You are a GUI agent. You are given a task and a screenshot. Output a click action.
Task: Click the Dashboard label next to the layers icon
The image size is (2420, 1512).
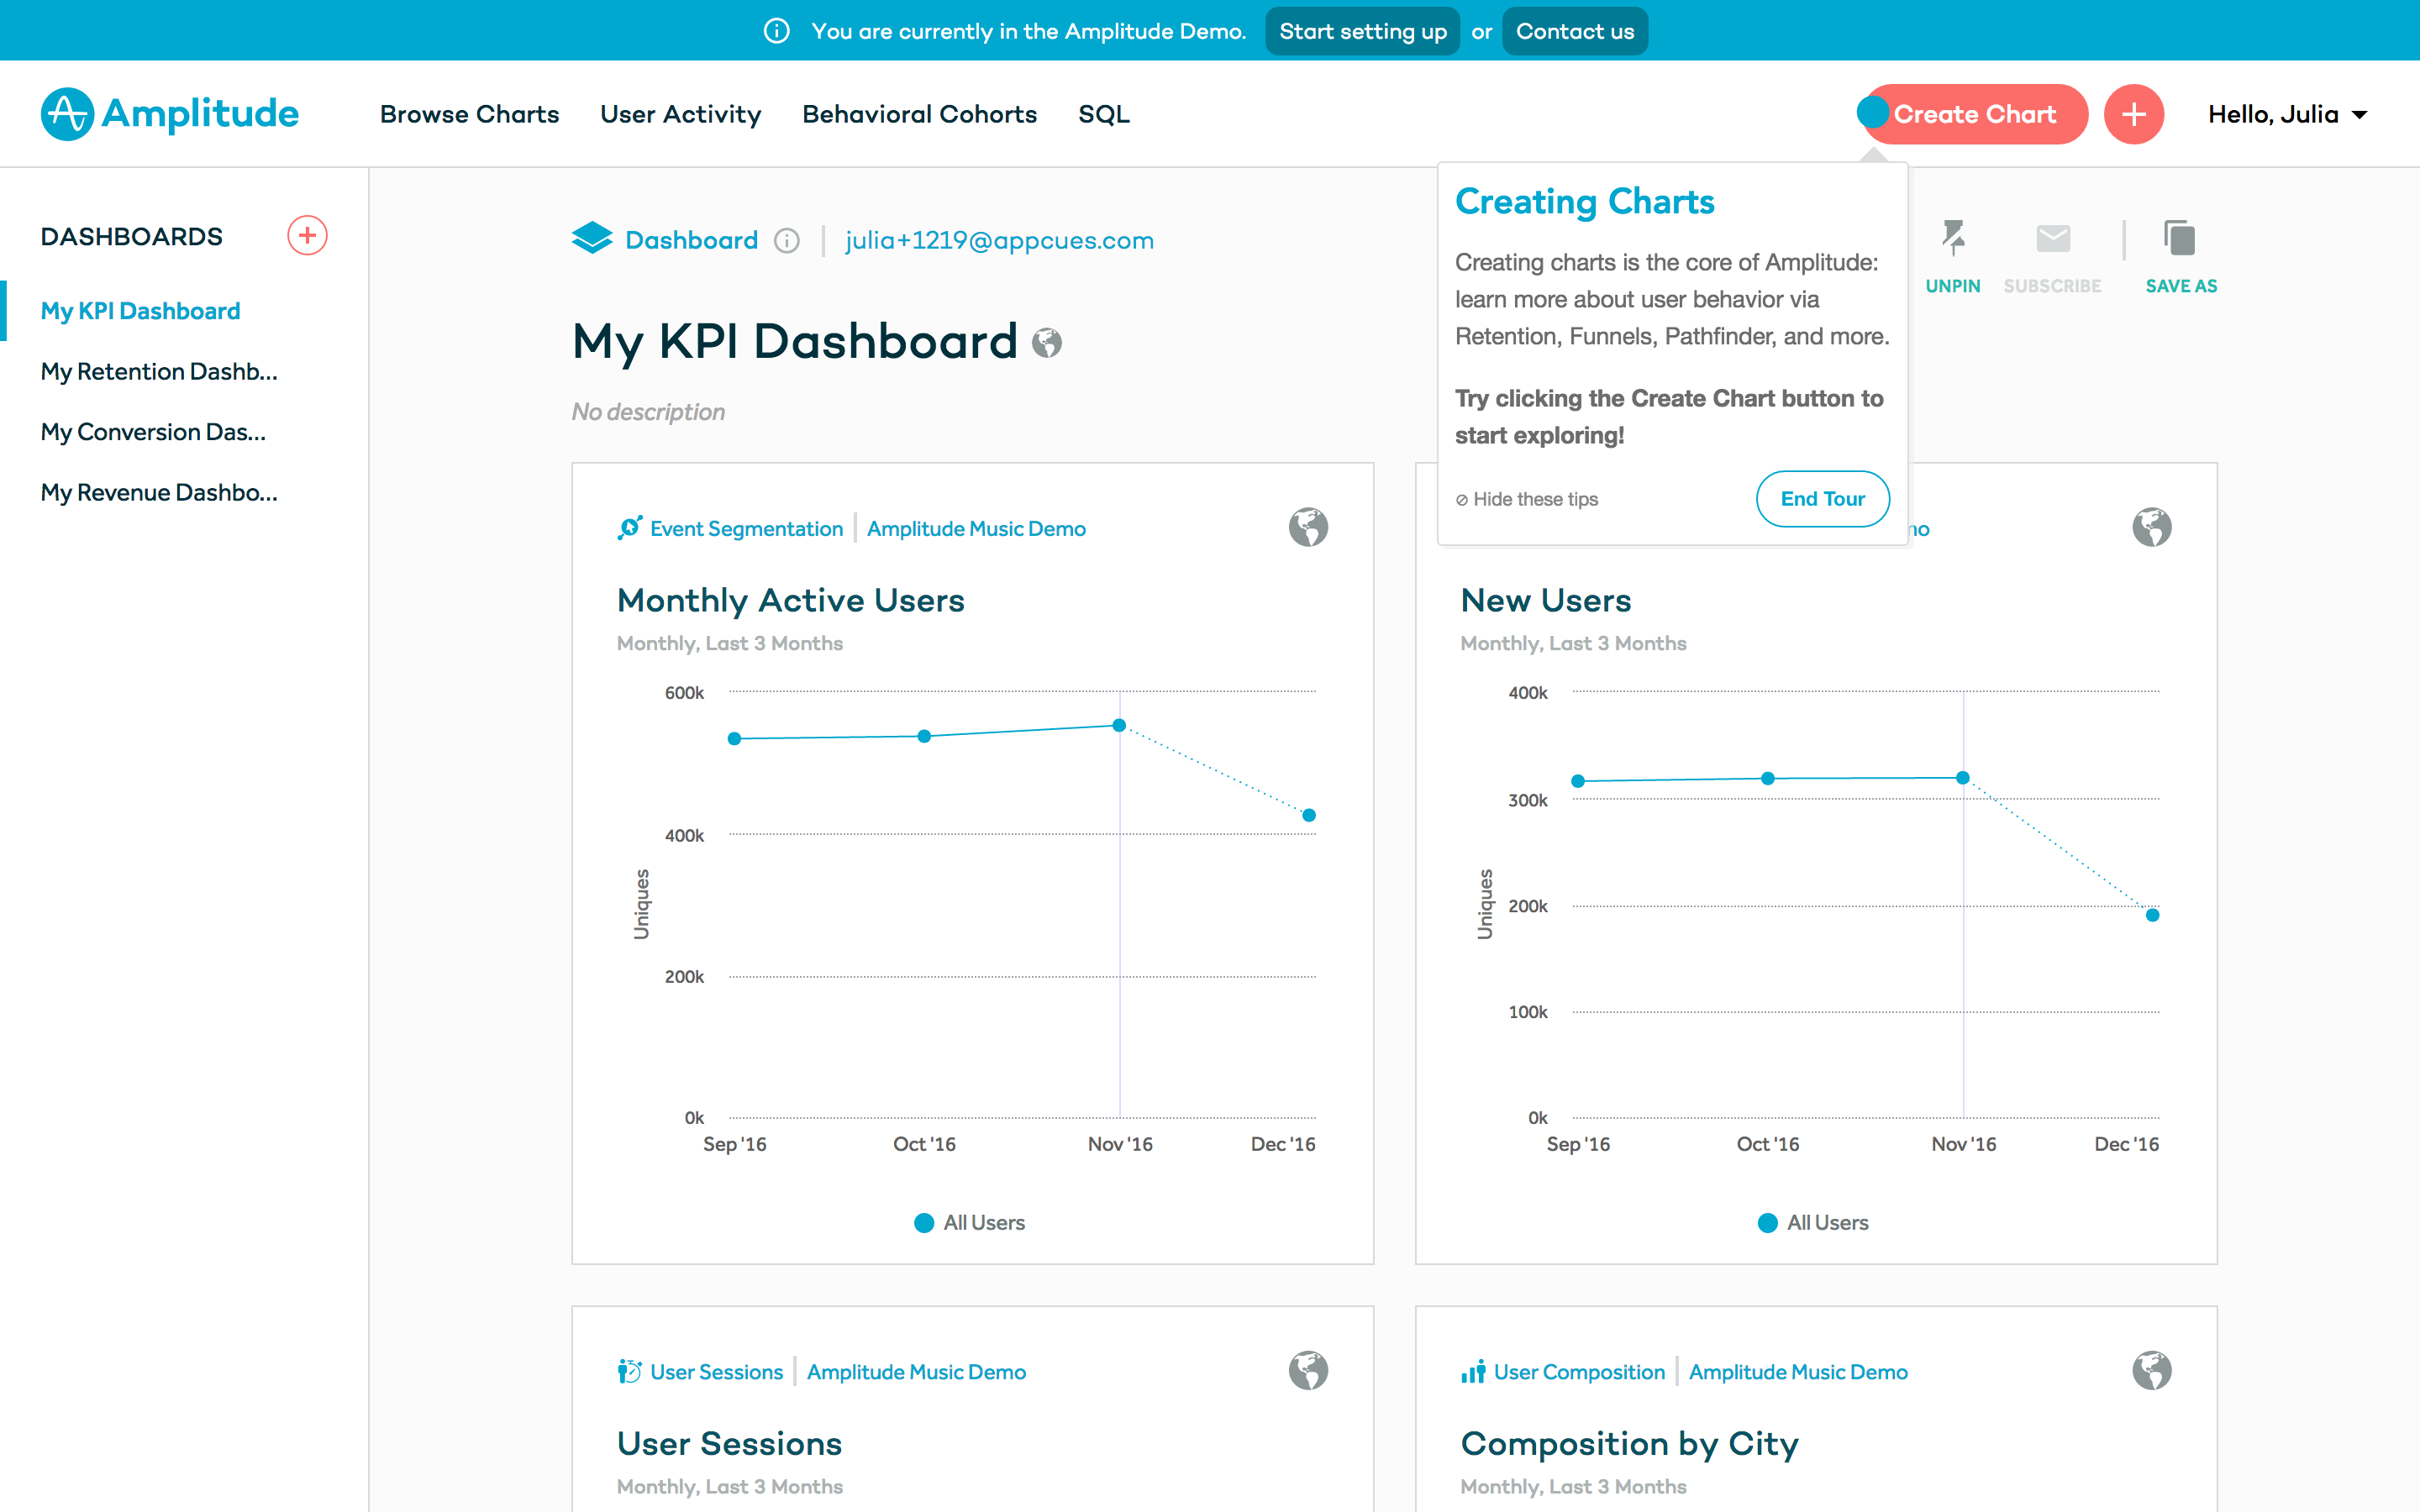coord(691,241)
